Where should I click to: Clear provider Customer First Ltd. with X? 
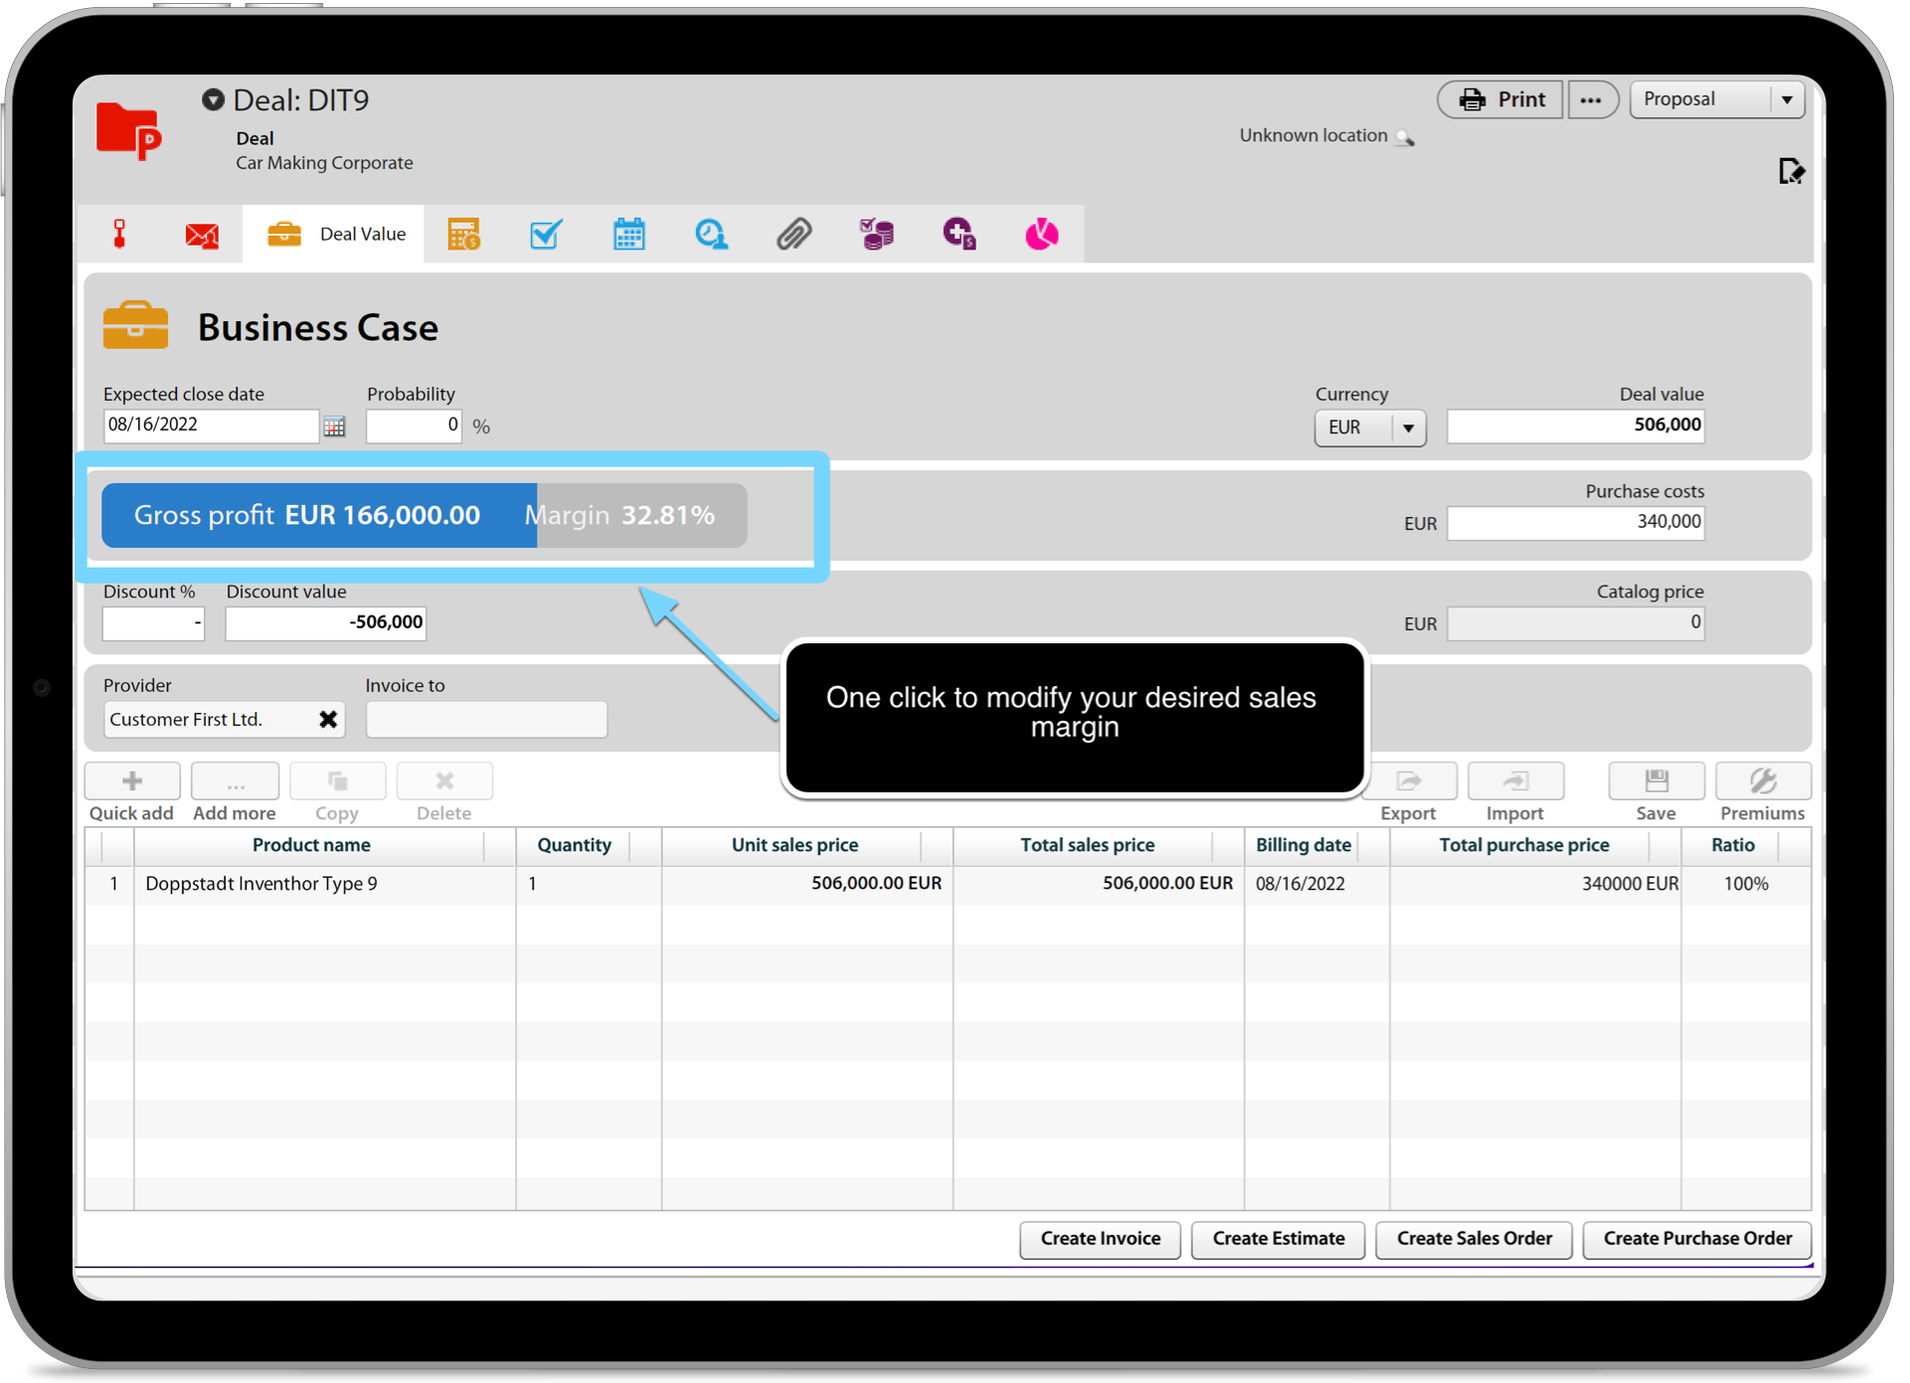point(328,719)
